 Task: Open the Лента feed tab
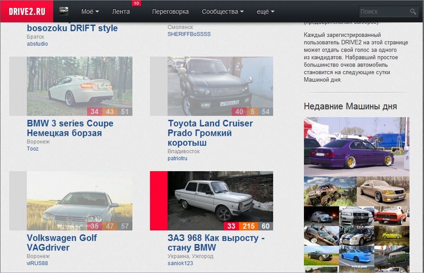(121, 11)
